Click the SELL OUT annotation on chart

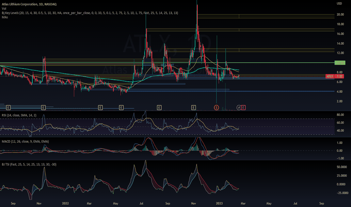pyautogui.click(x=167, y=65)
